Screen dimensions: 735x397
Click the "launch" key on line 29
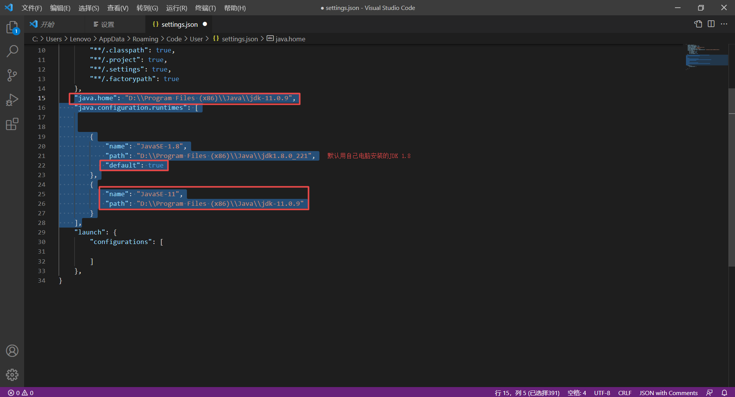pyautogui.click(x=90, y=233)
